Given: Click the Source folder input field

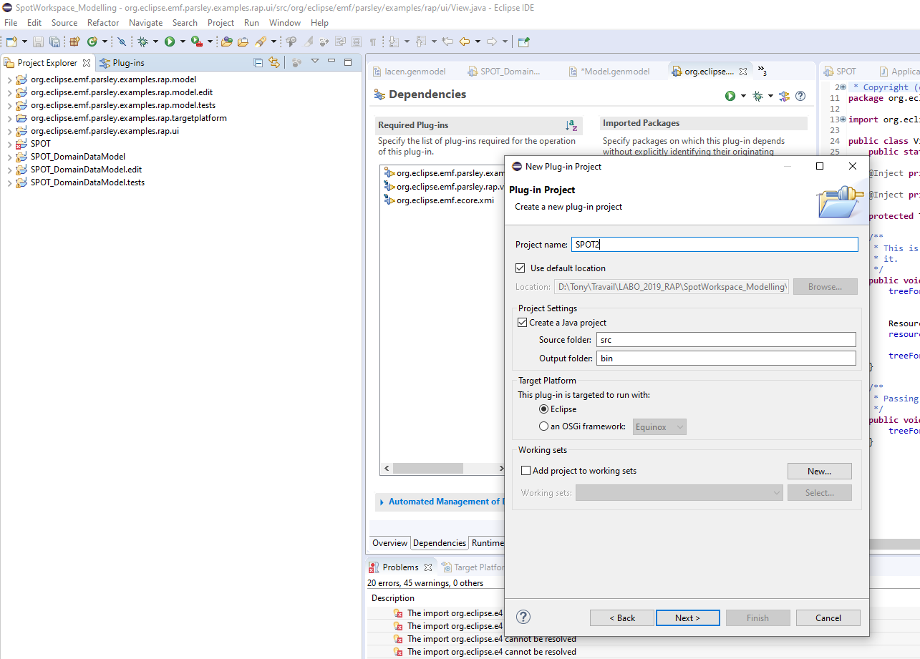Looking at the screenshot, I should click(725, 340).
